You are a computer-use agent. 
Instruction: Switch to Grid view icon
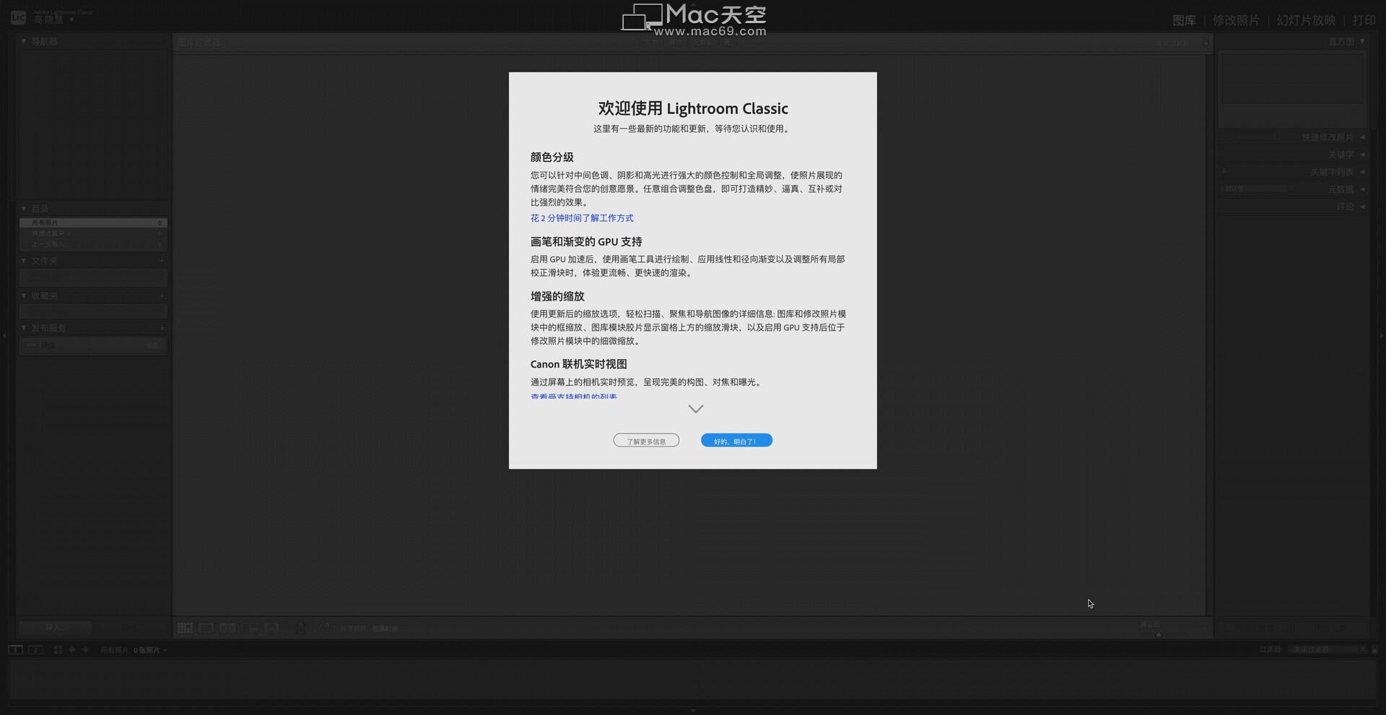tap(185, 628)
